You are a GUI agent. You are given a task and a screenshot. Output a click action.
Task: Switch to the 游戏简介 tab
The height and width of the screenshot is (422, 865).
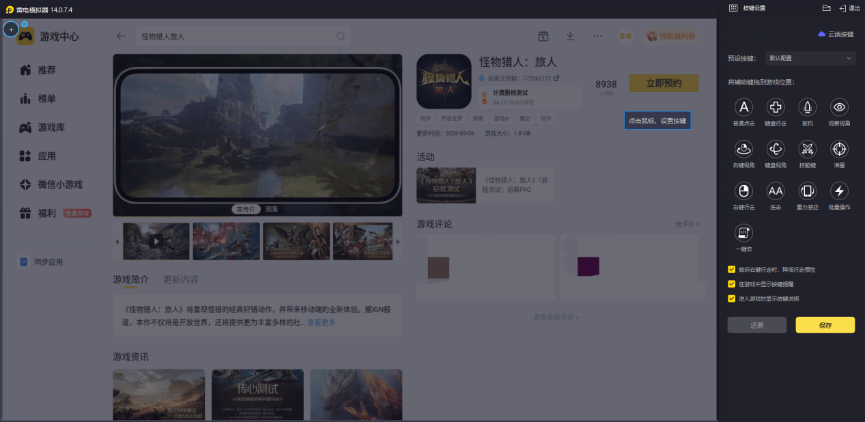(130, 279)
